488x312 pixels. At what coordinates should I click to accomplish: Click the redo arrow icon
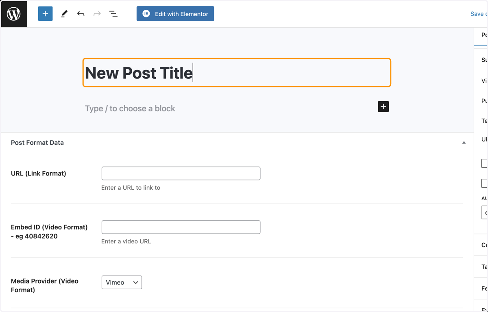[97, 14]
